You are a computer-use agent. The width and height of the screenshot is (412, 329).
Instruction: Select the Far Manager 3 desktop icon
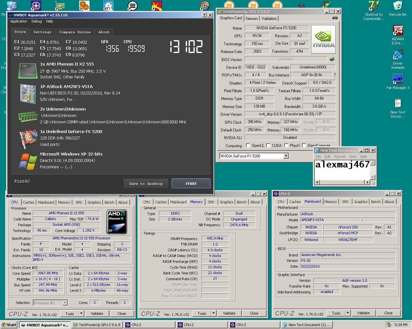398,82
